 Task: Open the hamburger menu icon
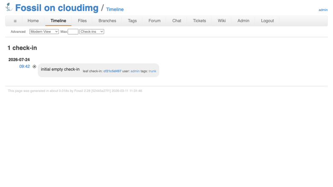click(x=15, y=21)
